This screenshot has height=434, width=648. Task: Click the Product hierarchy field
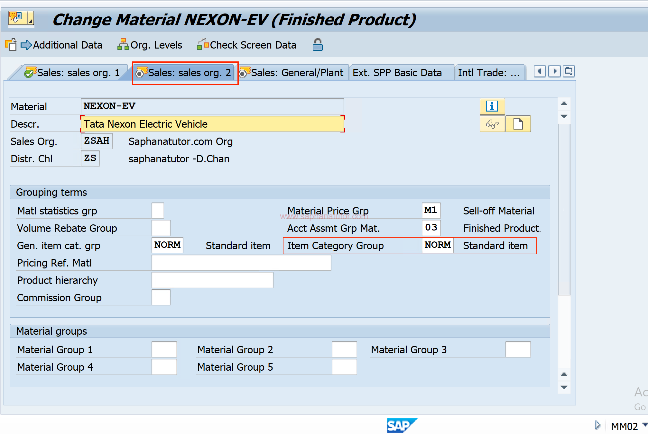pyautogui.click(x=212, y=280)
